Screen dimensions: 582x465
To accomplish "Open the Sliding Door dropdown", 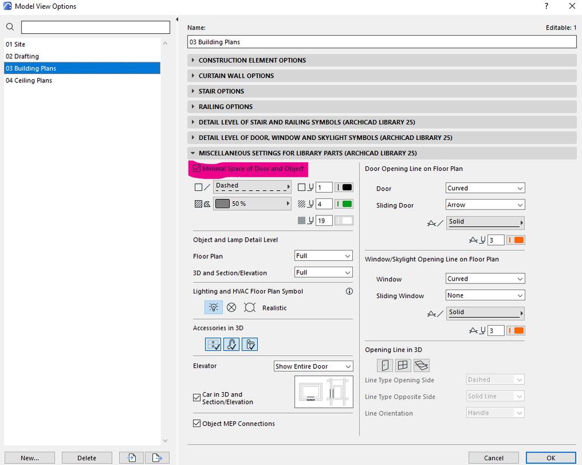I will point(485,205).
